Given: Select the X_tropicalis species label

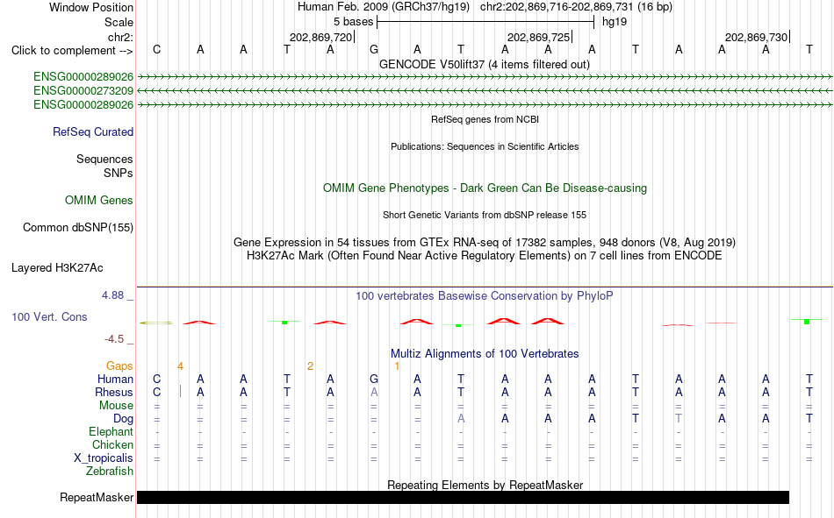Looking at the screenshot, I should click(104, 458).
